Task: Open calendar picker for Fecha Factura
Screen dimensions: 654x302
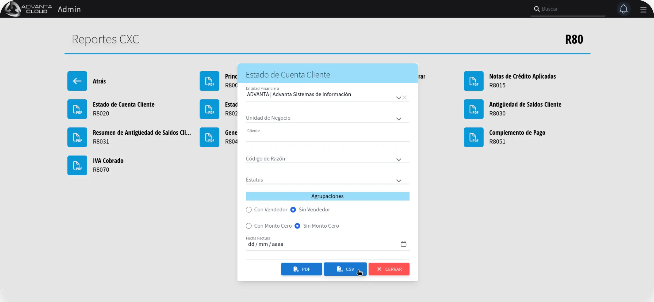Action: [403, 244]
